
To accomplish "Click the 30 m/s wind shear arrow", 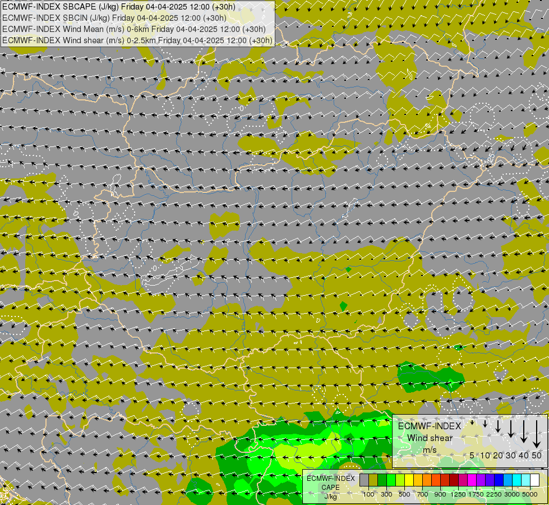I will tap(511, 429).
